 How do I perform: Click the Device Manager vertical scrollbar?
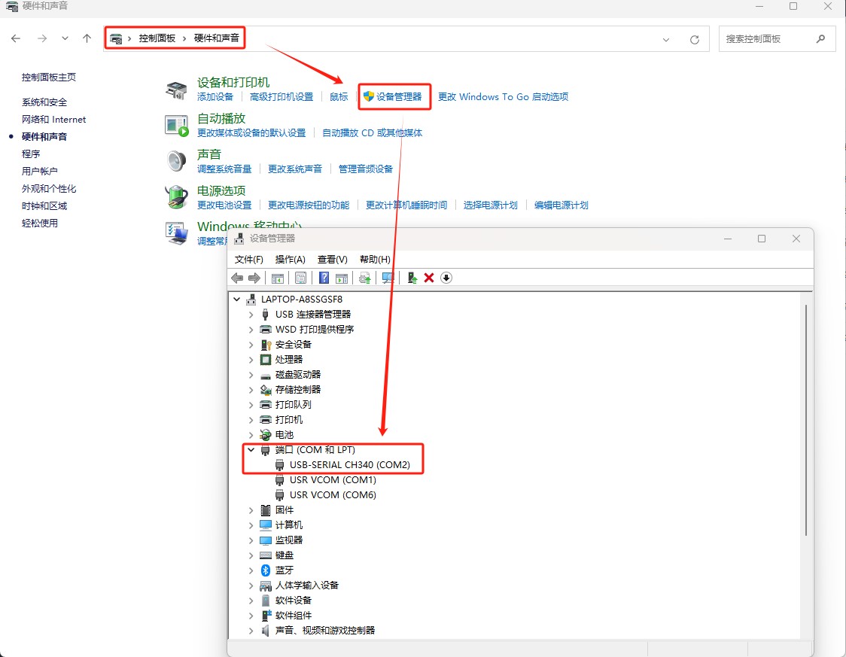pos(805,420)
